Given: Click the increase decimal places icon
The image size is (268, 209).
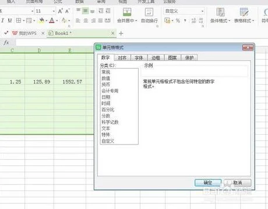Looking at the screenshot, I should [193, 20].
